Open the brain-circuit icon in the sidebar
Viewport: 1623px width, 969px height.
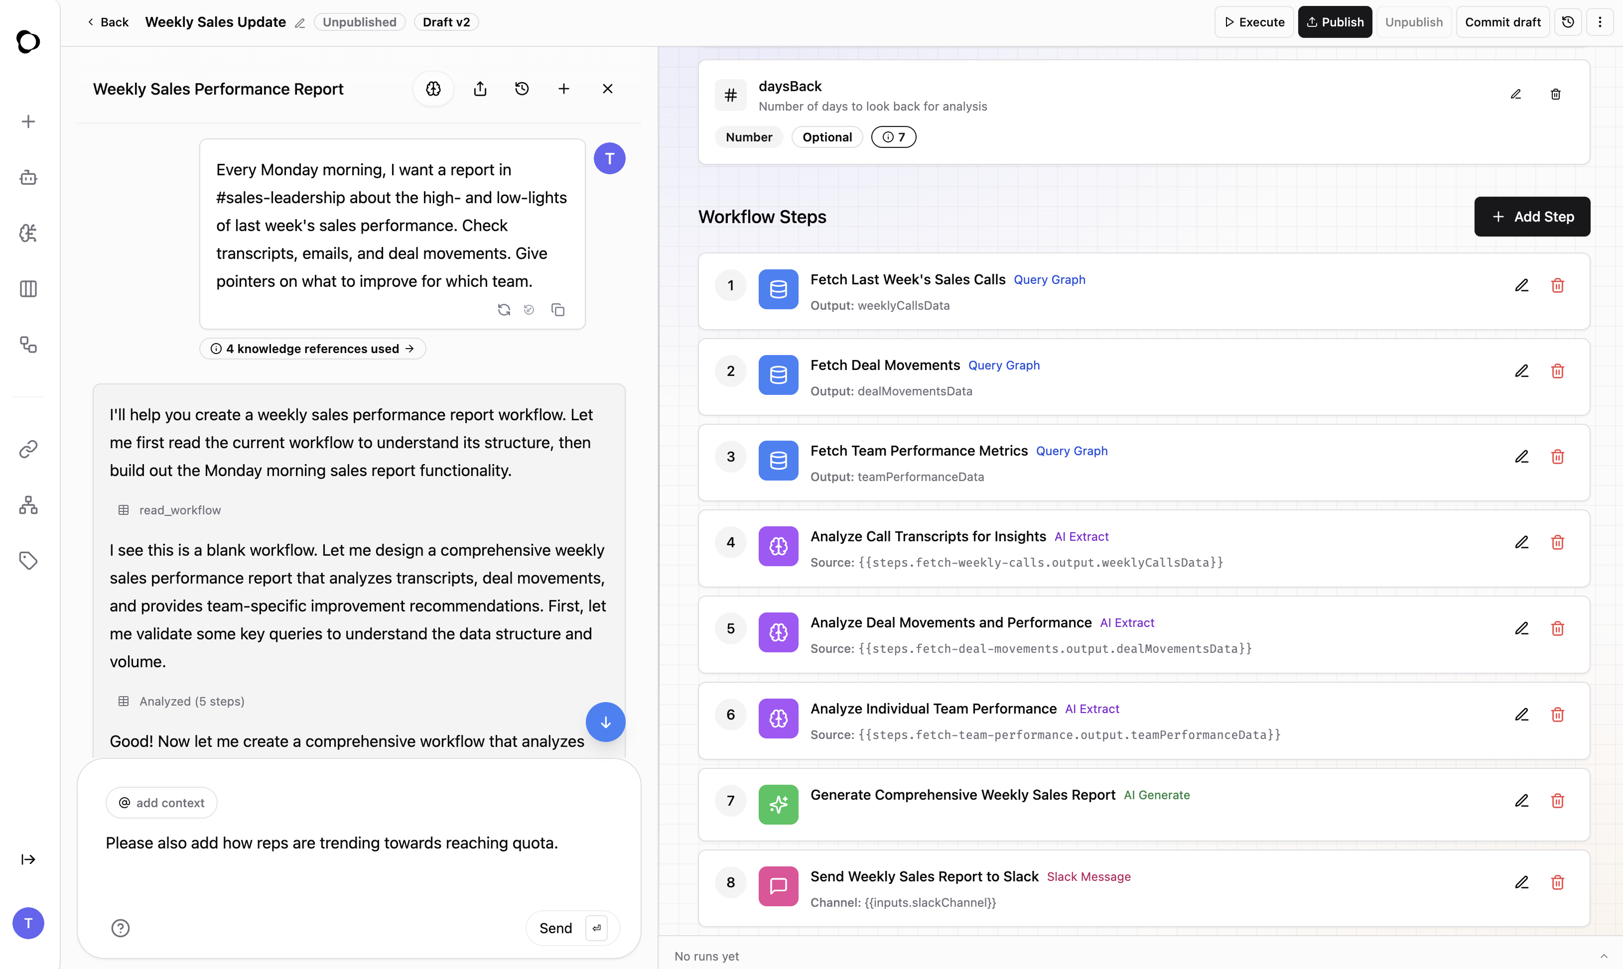click(28, 233)
